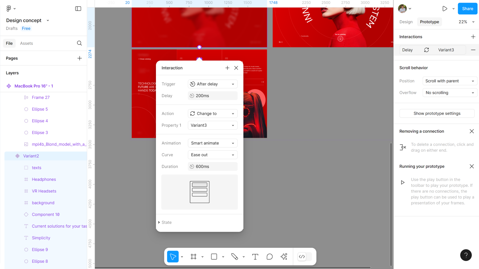Select the Comment tool

269,256
